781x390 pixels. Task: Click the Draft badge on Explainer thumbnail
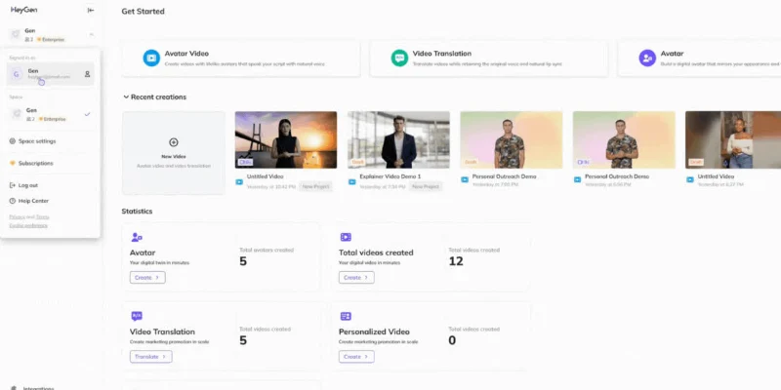(358, 162)
